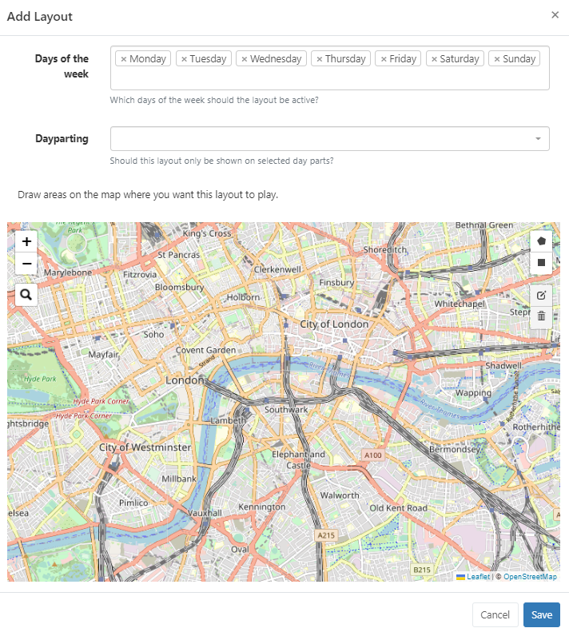
Task: Zoom out on the map
Action: click(x=27, y=263)
